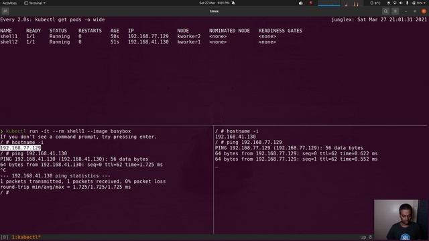Screen dimensions: 429x241
Task: Click the brightness sun tray icon
Action: 388,3
